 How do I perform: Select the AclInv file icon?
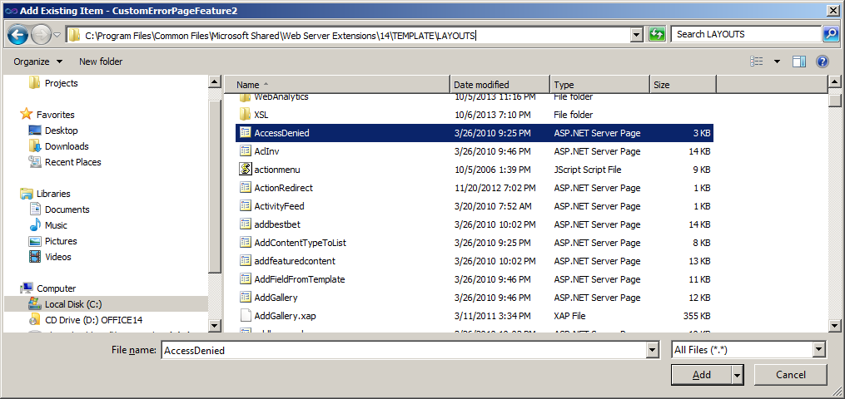tap(246, 151)
